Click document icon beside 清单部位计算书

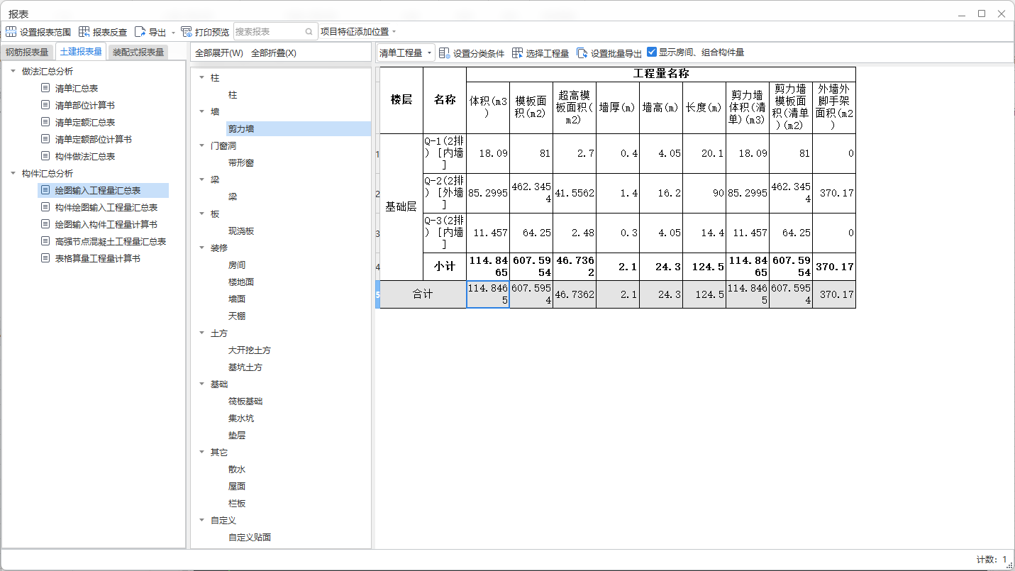click(x=45, y=106)
